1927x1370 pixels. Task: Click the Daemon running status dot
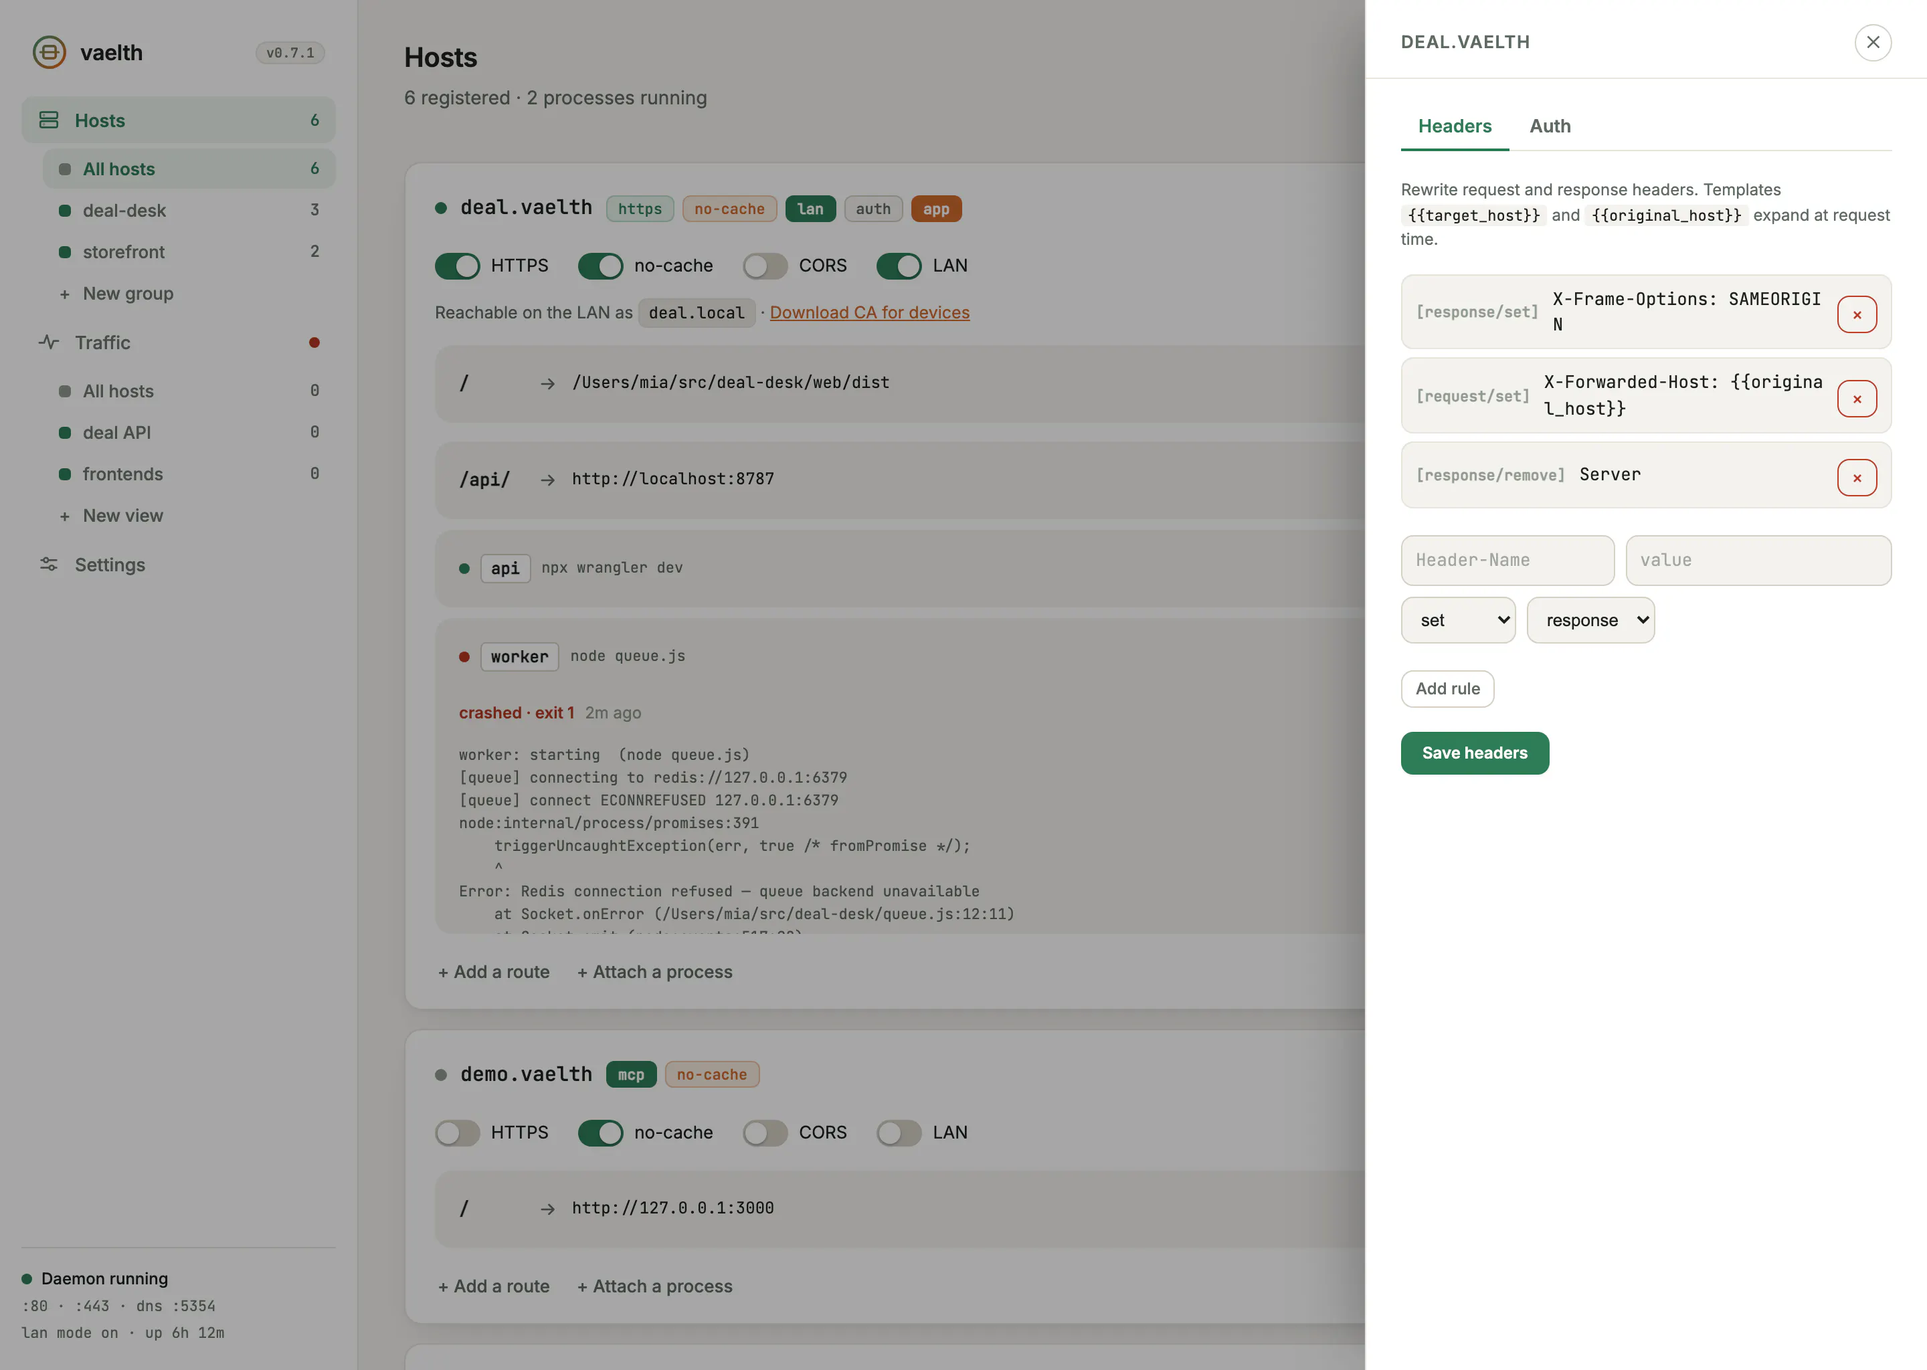pyautogui.click(x=27, y=1279)
